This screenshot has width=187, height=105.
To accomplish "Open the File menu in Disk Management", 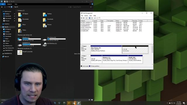I will coord(82,15).
